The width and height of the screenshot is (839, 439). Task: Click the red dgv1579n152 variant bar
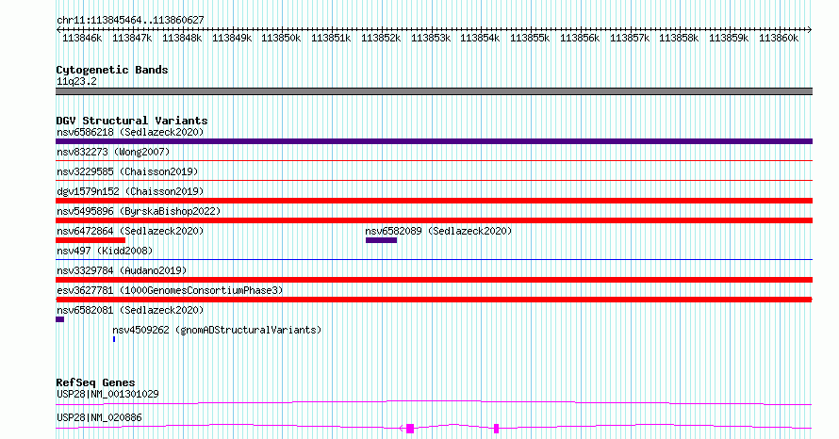434,201
